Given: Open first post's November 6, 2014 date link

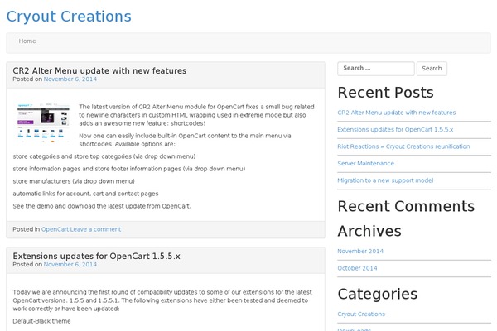Looking at the screenshot, I should coord(70,79).
